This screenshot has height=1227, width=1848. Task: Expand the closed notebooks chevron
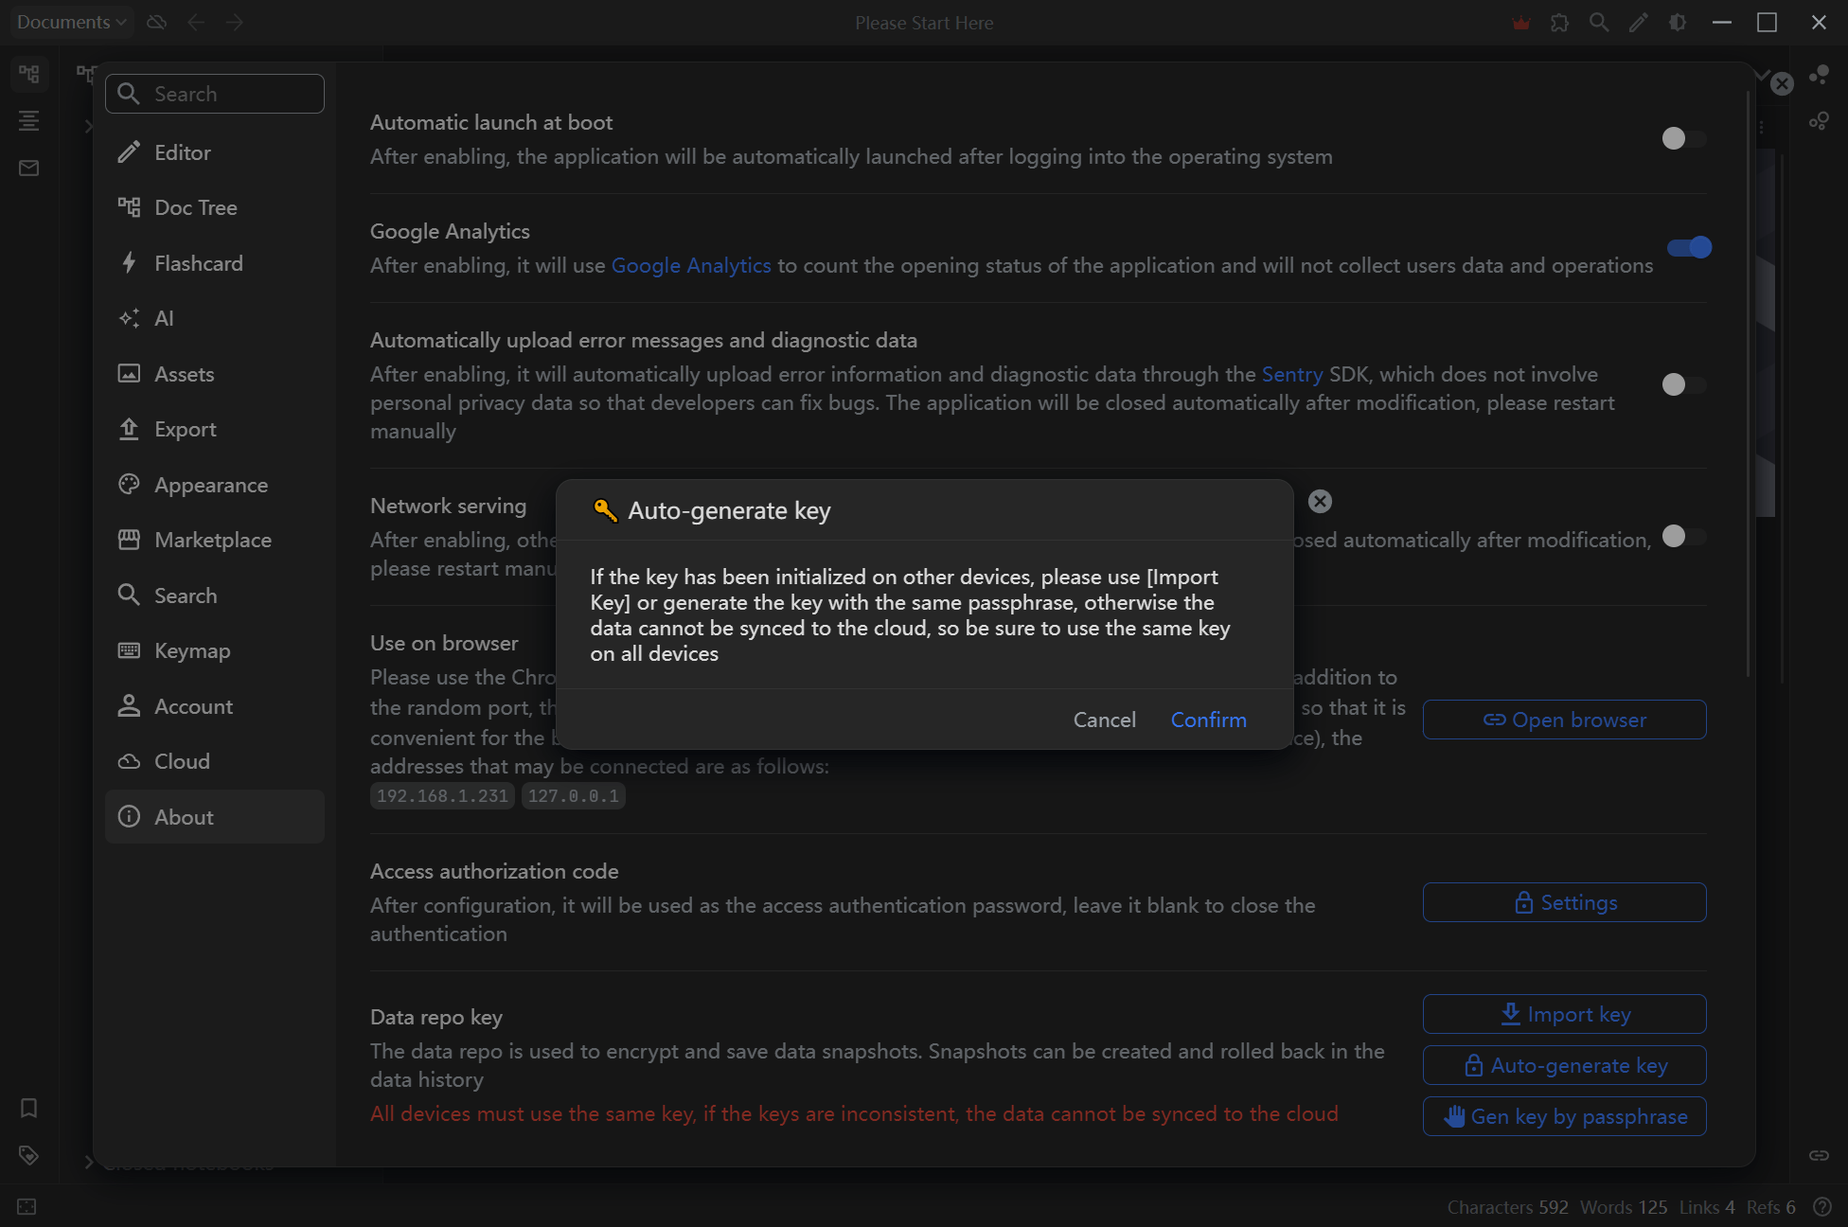pyautogui.click(x=88, y=1162)
